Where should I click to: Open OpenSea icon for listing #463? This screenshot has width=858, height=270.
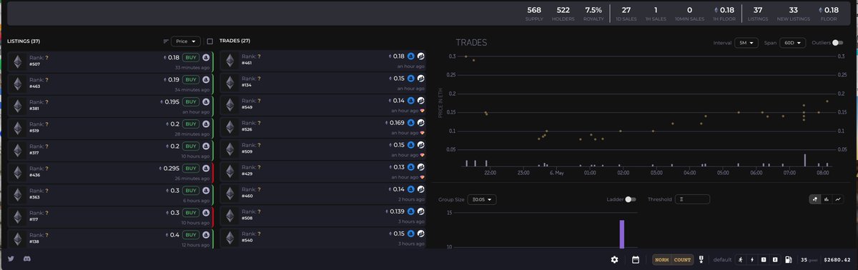pos(206,79)
